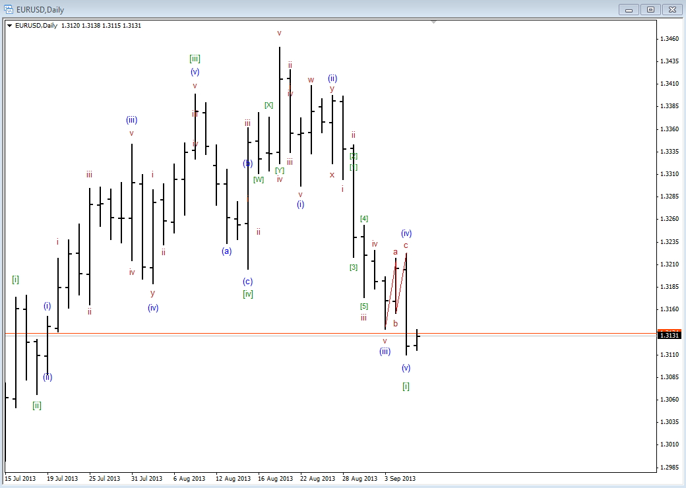The height and width of the screenshot is (488, 686).
Task: Click the 1.3035 price axis label
Action: 670,422
